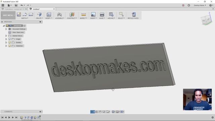215x121 pixels.
Task: Open the data panel grid icon
Action: (x=3, y=5)
